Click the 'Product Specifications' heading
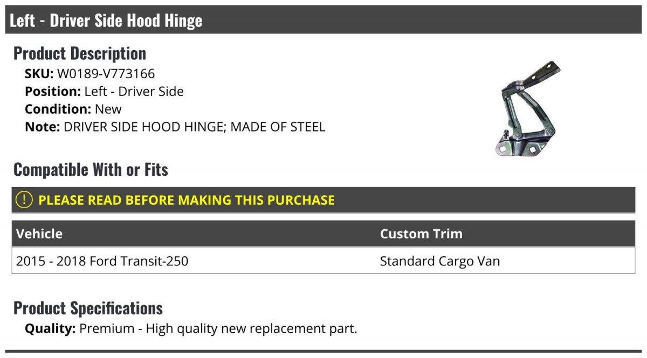Screen dimensions: 647x358 coord(88,308)
